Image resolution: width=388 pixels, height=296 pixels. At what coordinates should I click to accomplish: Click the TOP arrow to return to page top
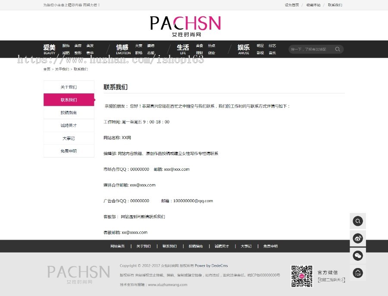point(358,273)
